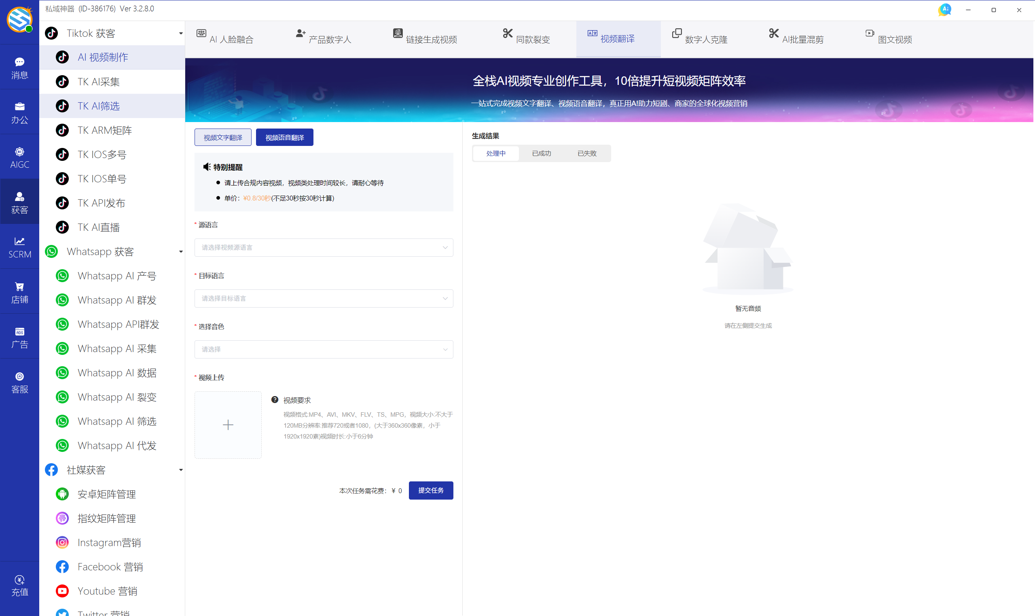Viewport: 1035px width, 616px height.
Task: Click the video upload plus area
Action: [x=228, y=425]
